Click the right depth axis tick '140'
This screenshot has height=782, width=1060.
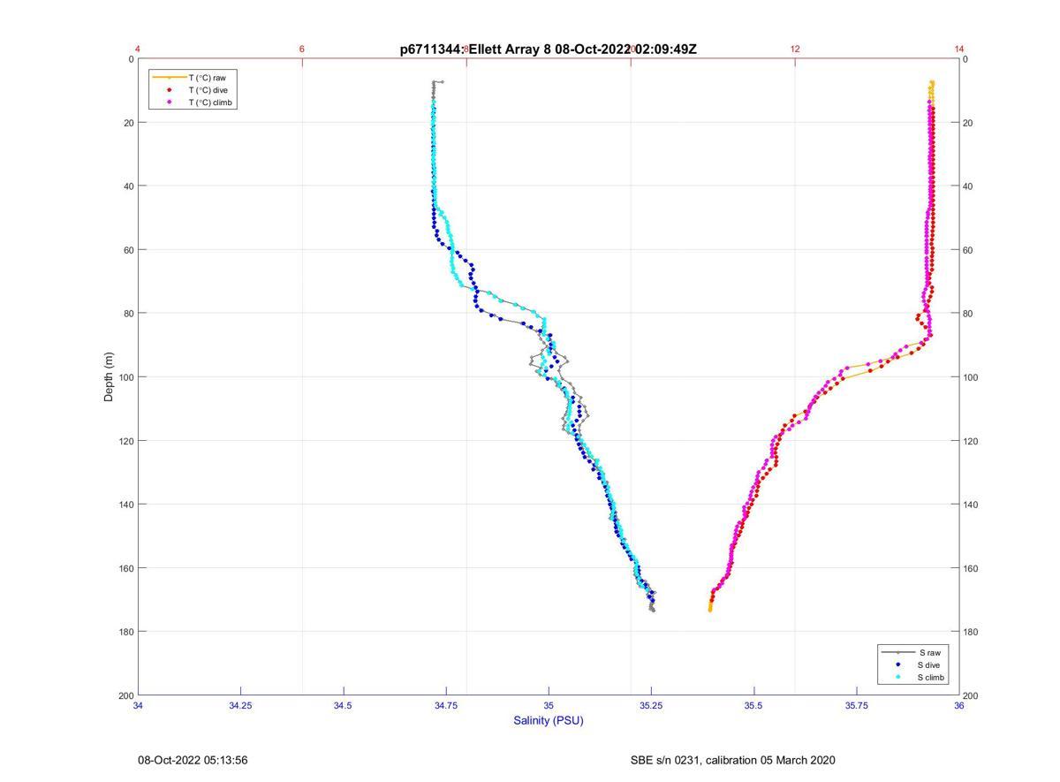tap(971, 505)
